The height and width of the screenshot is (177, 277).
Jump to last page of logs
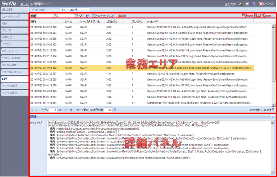click(71, 110)
